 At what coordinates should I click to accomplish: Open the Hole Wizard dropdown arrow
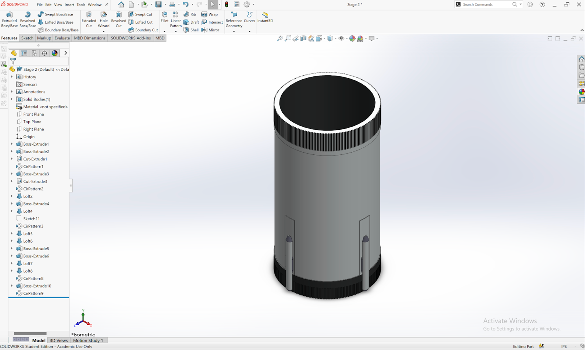(x=104, y=31)
